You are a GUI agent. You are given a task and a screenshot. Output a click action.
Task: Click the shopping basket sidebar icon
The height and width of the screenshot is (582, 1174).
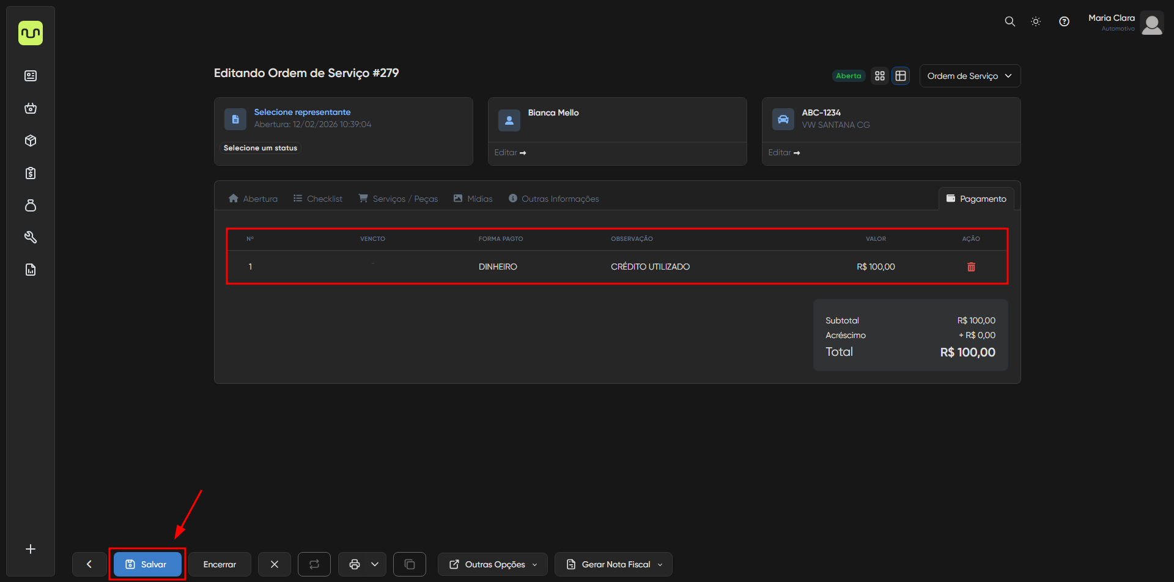[x=31, y=109]
